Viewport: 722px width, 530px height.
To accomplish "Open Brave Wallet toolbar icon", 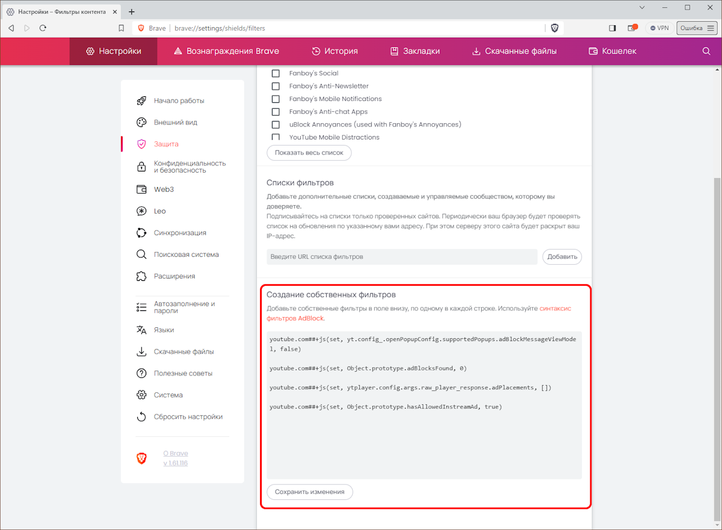I will [632, 28].
